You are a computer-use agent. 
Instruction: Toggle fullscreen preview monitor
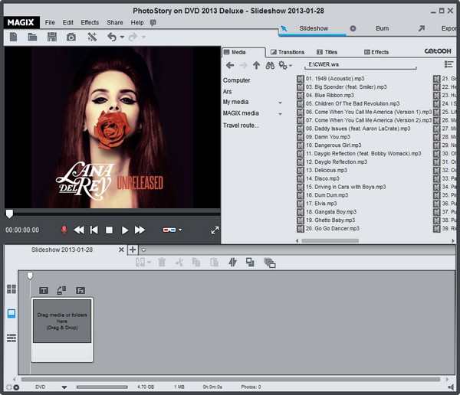pyautogui.click(x=215, y=230)
